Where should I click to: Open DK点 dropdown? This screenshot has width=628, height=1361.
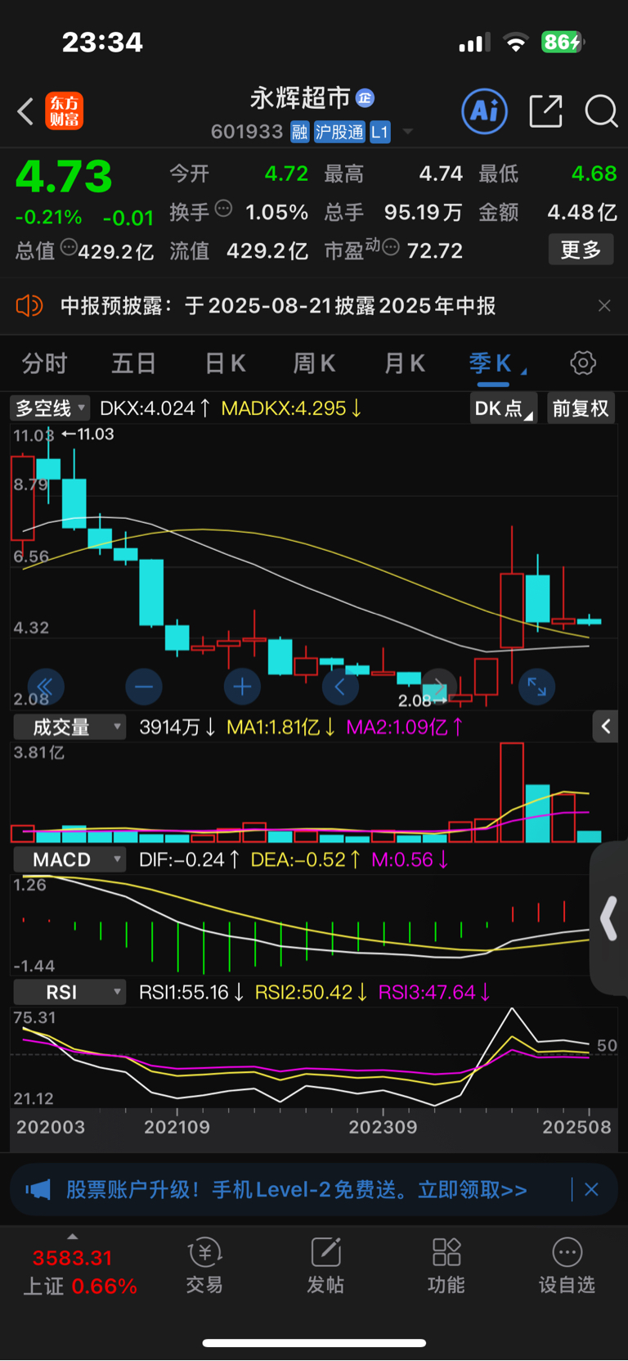point(503,408)
